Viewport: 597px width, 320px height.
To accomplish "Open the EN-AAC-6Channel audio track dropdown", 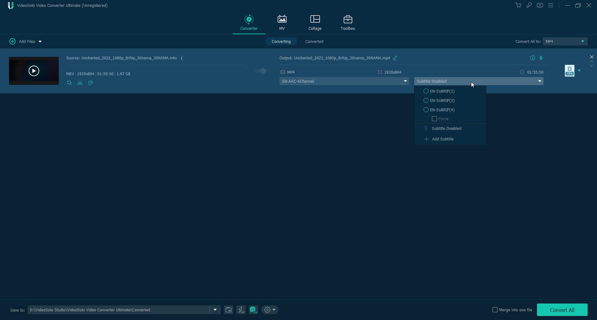I will pyautogui.click(x=344, y=81).
